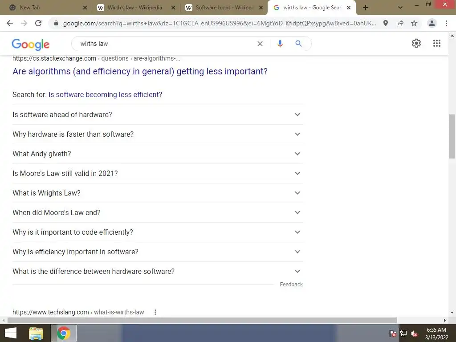The height and width of the screenshot is (342, 456).
Task: Click the vertical scrollbar thumb
Action: pyautogui.click(x=452, y=136)
